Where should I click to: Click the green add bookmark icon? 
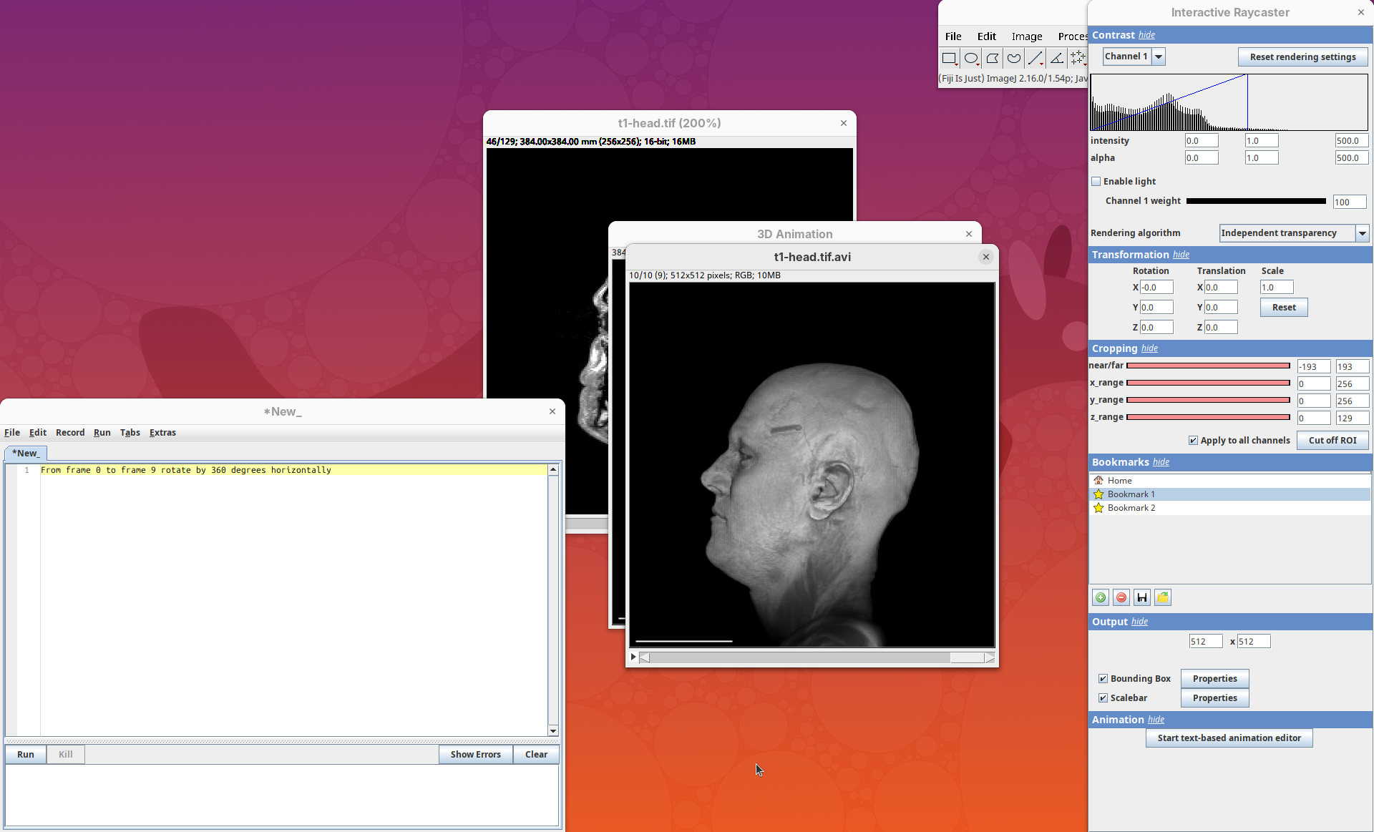[1101, 597]
